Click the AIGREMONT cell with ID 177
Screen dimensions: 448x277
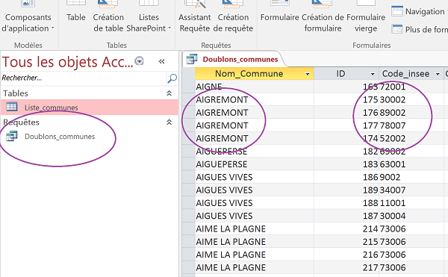coord(255,125)
